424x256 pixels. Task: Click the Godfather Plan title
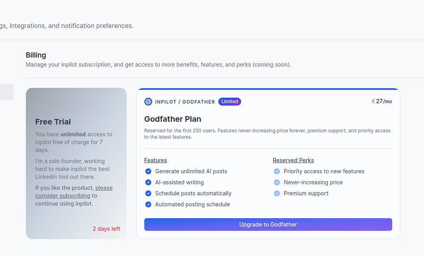click(x=173, y=119)
